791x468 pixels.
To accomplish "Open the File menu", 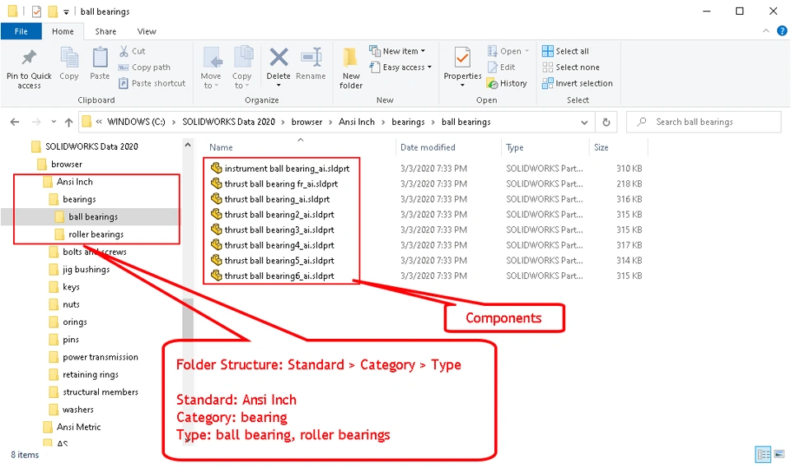I will [x=21, y=31].
